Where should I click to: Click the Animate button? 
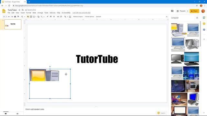tap(98, 17)
